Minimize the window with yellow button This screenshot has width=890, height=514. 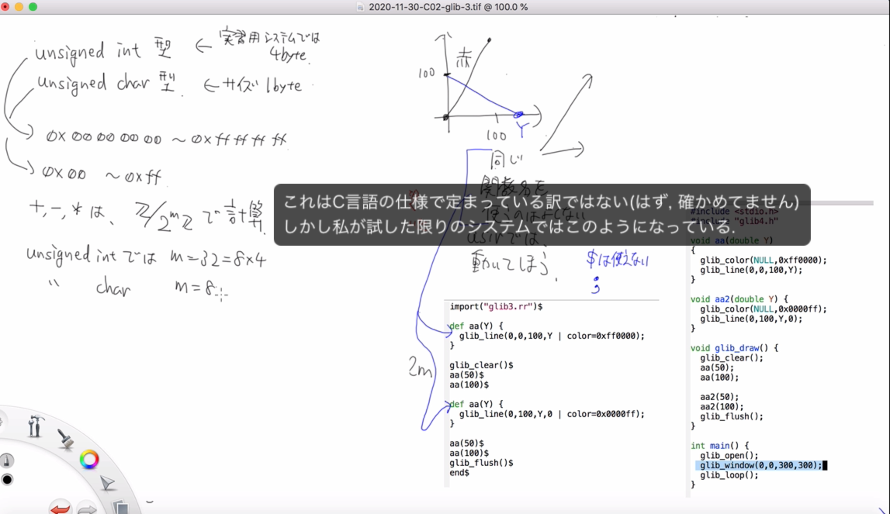(19, 7)
